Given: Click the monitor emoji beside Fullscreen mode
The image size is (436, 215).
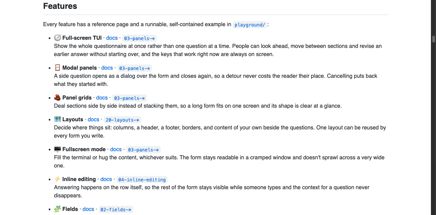Looking at the screenshot, I should (58, 149).
